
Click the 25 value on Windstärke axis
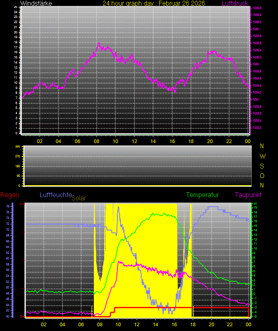[x=15, y=7]
